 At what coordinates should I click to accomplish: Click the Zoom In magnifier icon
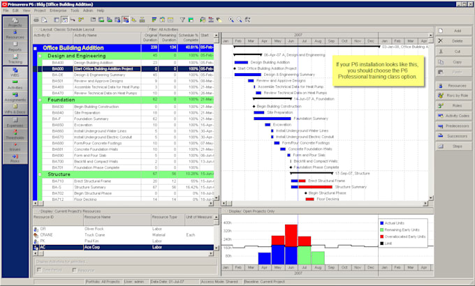(231, 20)
